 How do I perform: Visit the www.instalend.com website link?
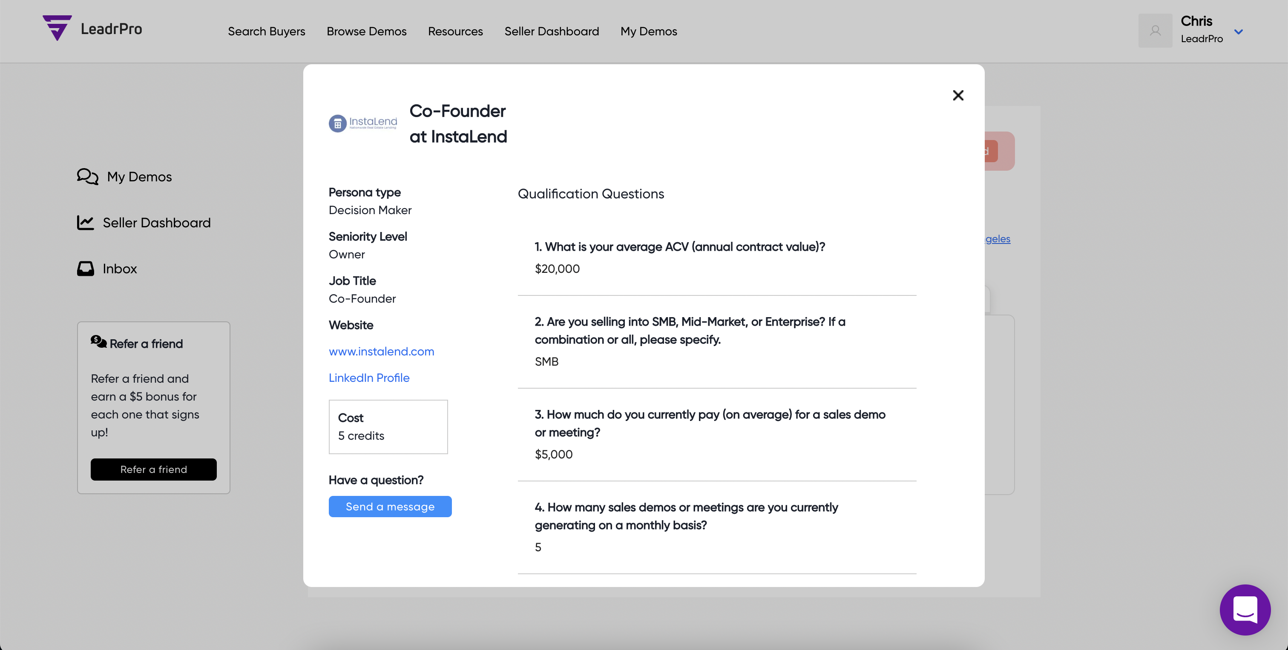tap(382, 351)
